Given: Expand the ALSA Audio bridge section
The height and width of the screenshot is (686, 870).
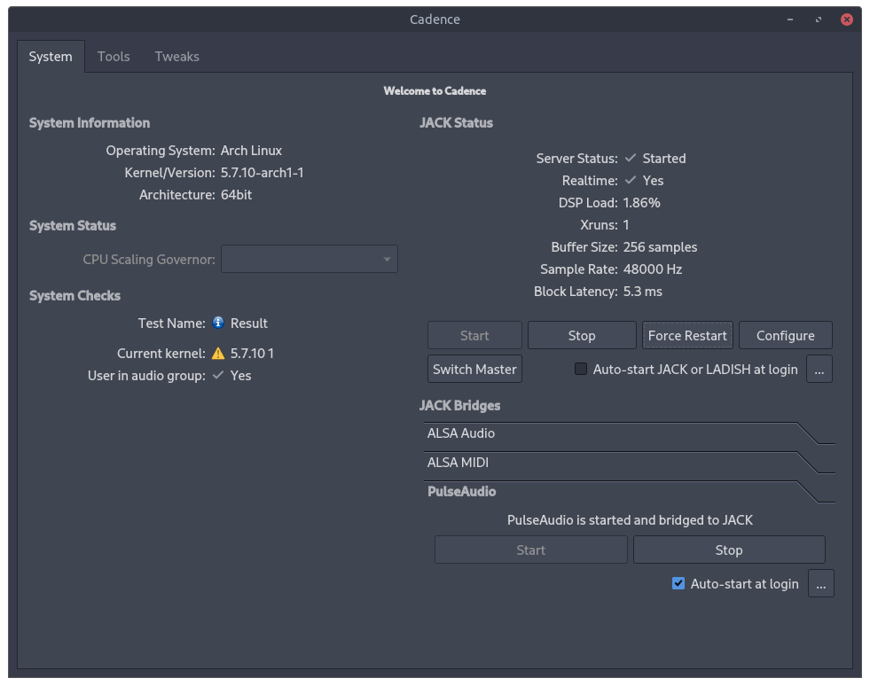Looking at the screenshot, I should tap(461, 433).
